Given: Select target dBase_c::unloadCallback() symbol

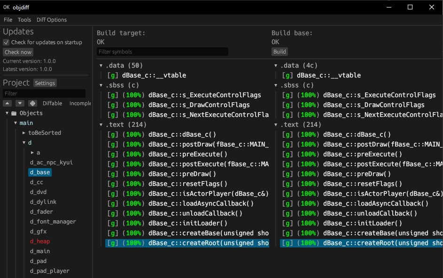Looking at the screenshot, I should pos(174,214).
